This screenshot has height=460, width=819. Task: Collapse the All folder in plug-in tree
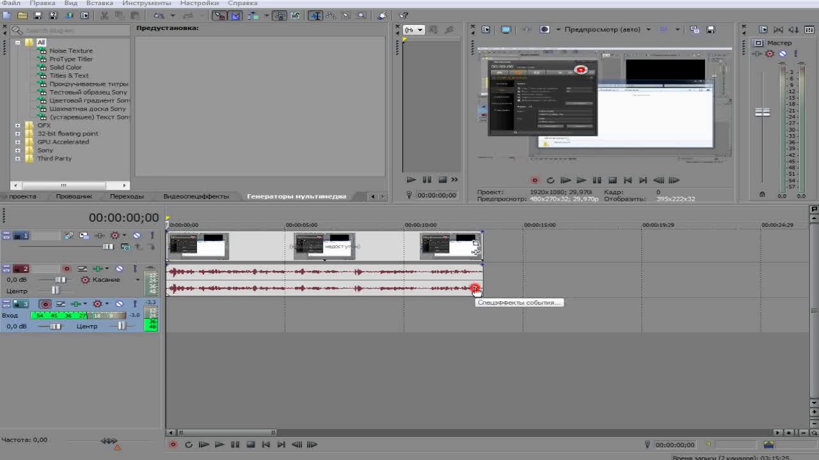18,42
